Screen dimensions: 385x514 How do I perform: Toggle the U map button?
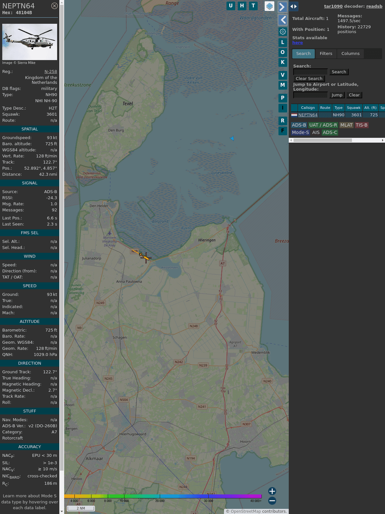click(x=231, y=6)
